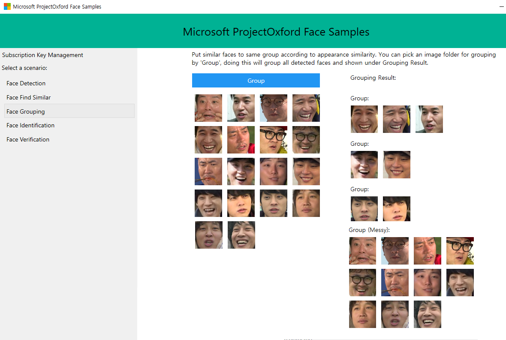This screenshot has width=506, height=340.
Task: Select second face in source grid's last row
Action: click(x=241, y=235)
